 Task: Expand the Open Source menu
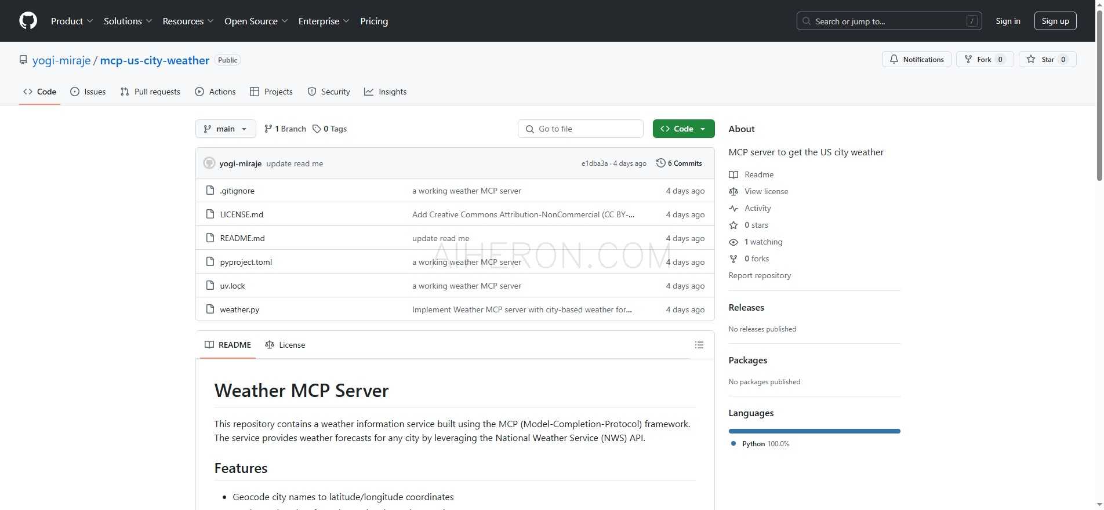pyautogui.click(x=256, y=21)
